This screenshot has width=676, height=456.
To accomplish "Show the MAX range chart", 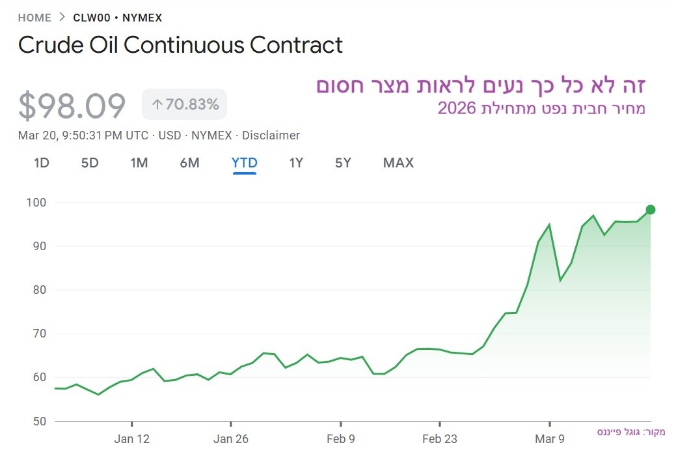I will tap(398, 163).
